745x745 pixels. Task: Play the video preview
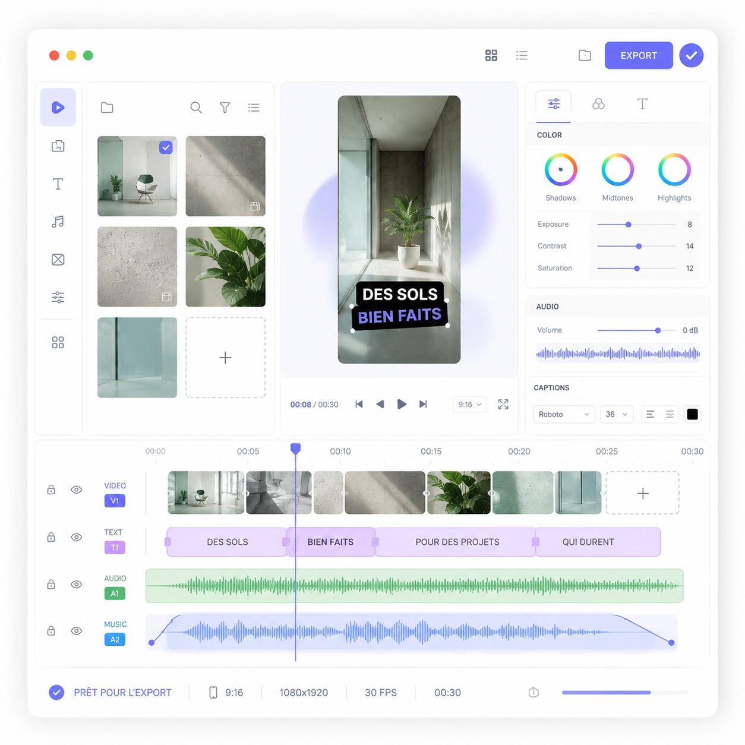402,404
